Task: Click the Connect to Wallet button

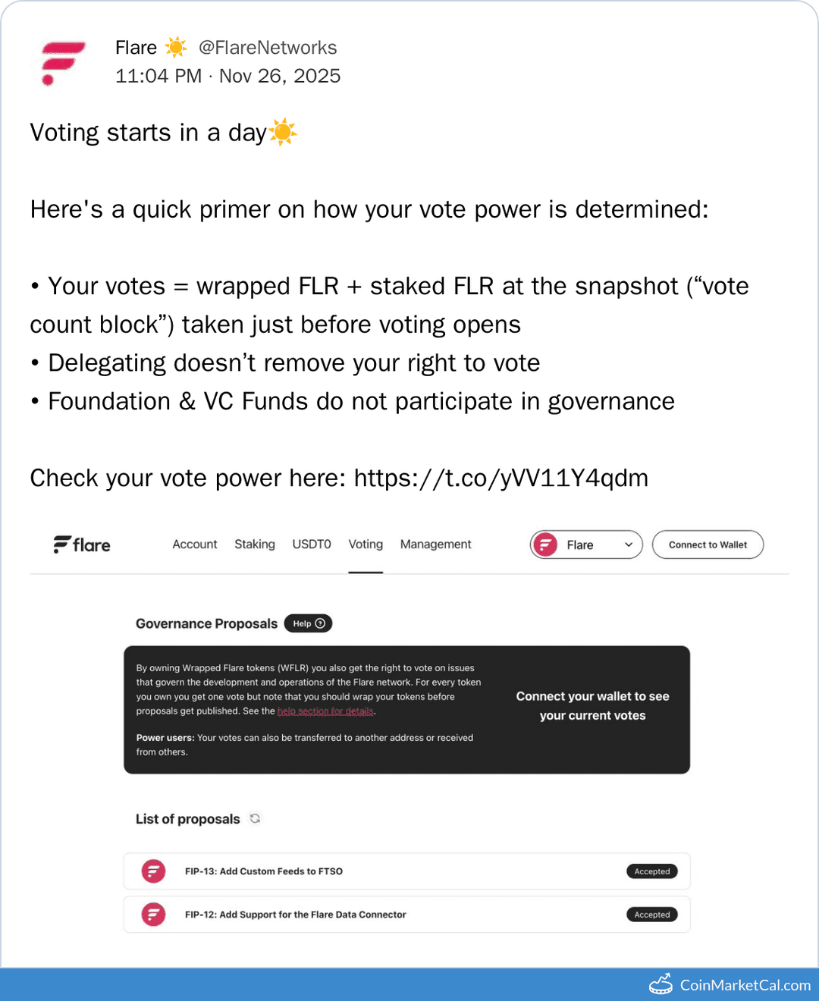Action: tap(708, 544)
